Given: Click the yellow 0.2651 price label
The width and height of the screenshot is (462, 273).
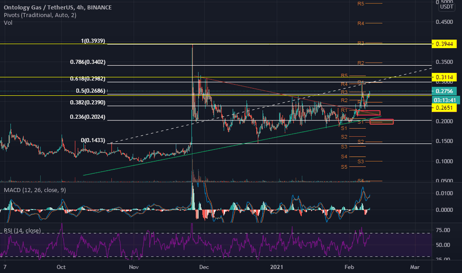Looking at the screenshot, I should point(444,108).
